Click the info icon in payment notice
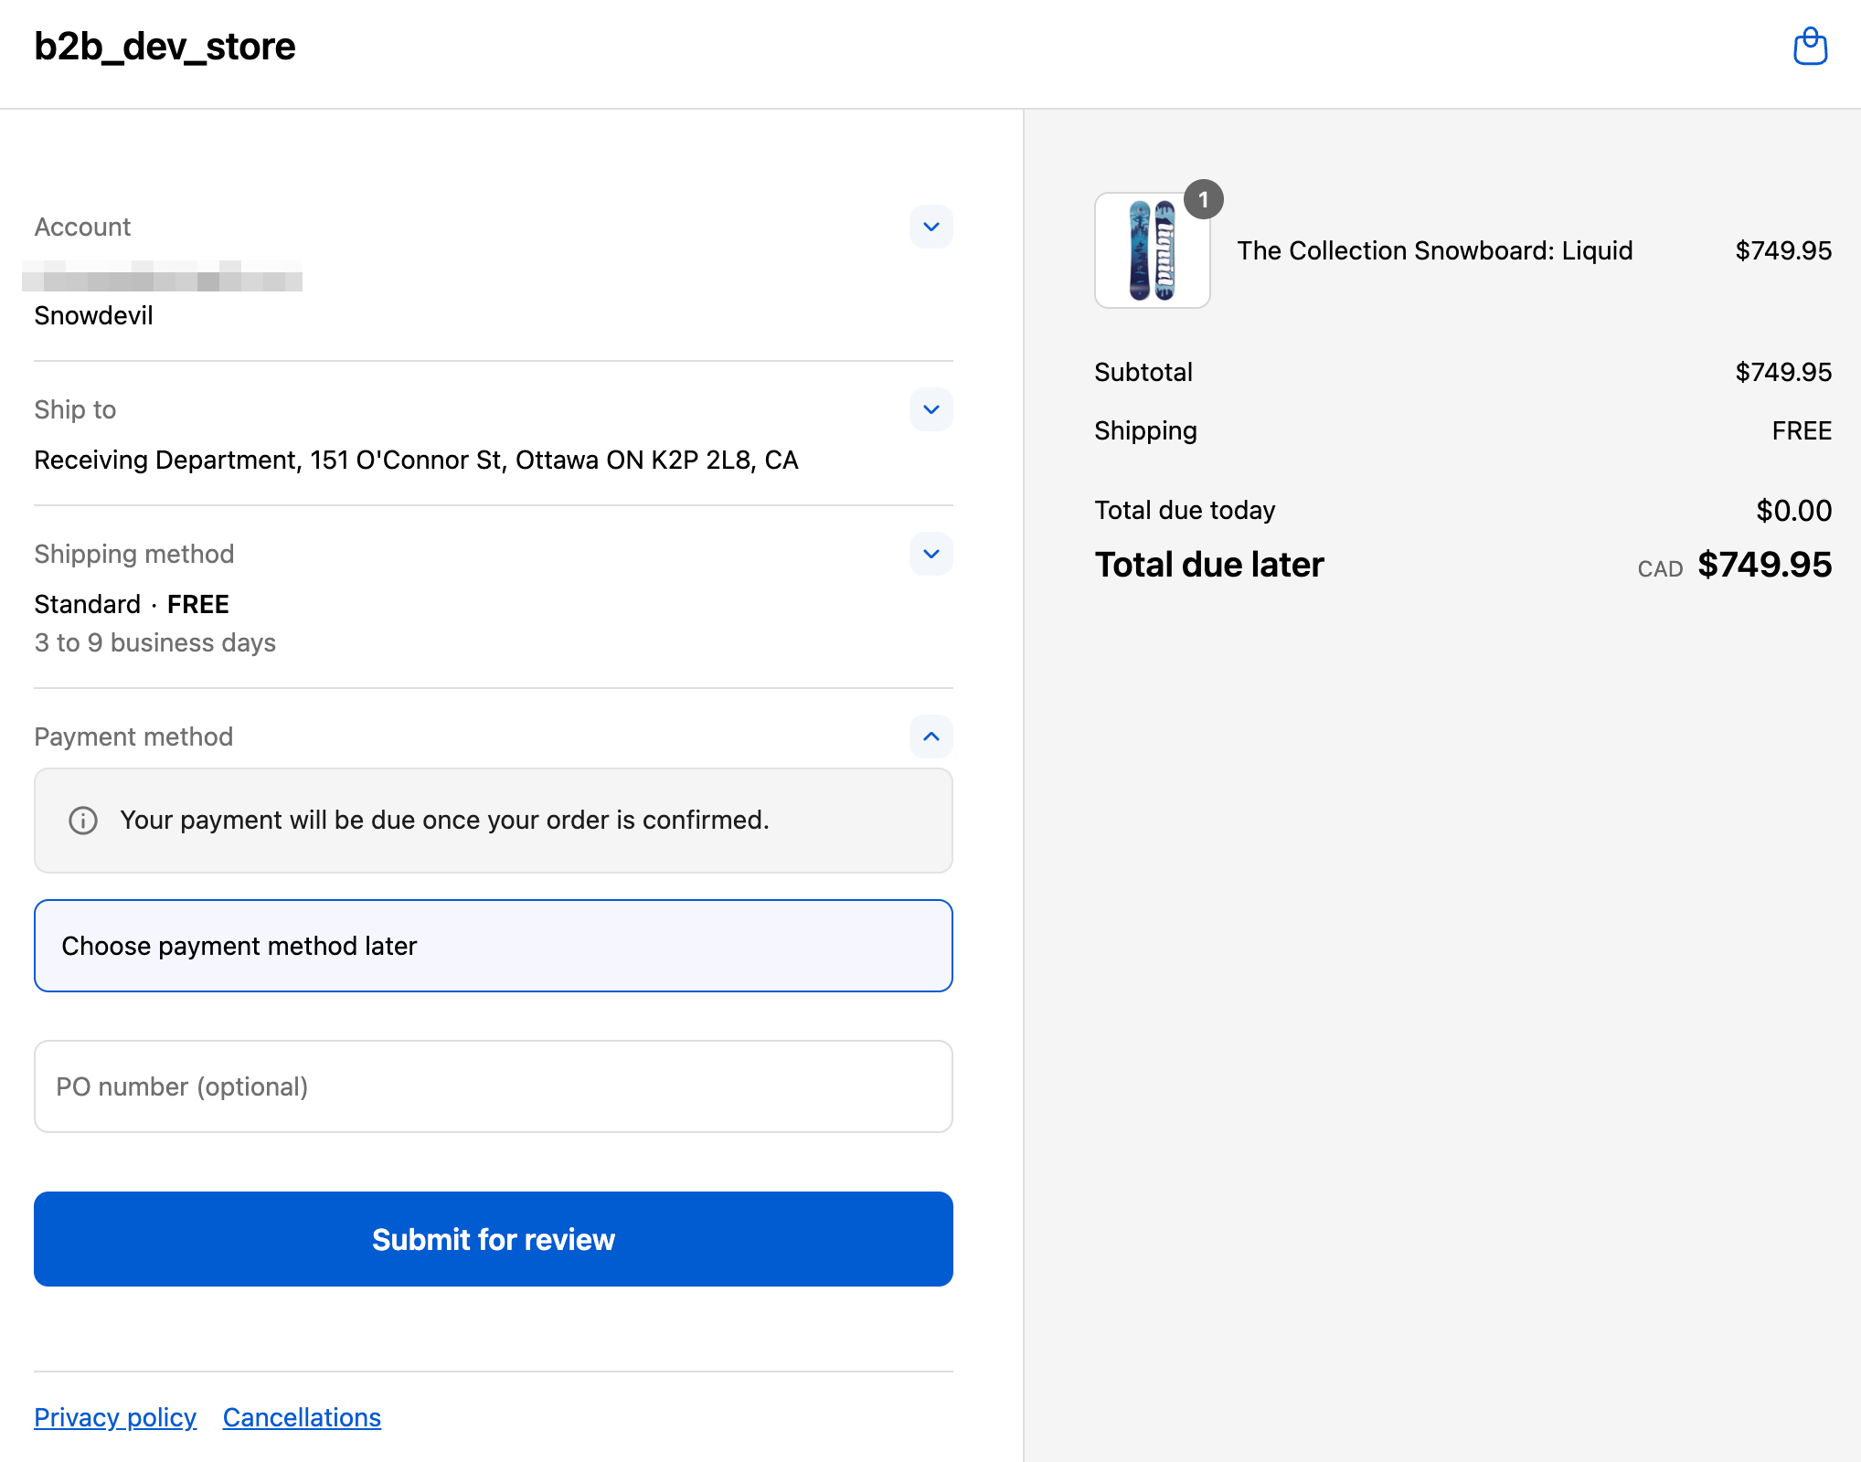Screen dimensions: 1861x1462 point(83,821)
